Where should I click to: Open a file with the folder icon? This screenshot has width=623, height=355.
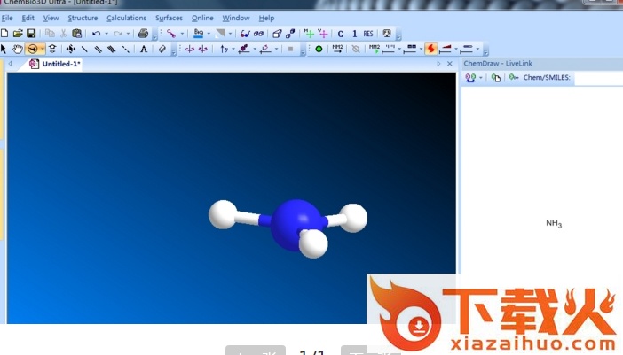coord(18,34)
